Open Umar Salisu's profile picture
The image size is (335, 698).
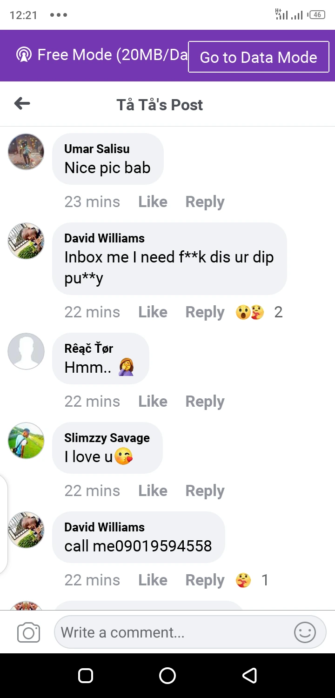26,152
